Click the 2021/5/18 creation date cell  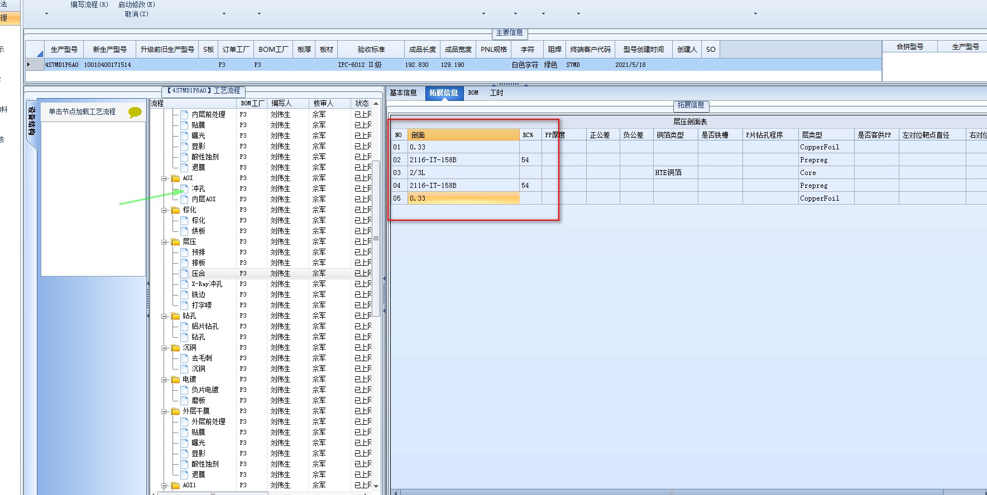[643, 65]
